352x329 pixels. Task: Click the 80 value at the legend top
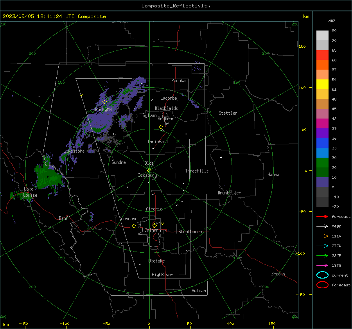pyautogui.click(x=334, y=31)
